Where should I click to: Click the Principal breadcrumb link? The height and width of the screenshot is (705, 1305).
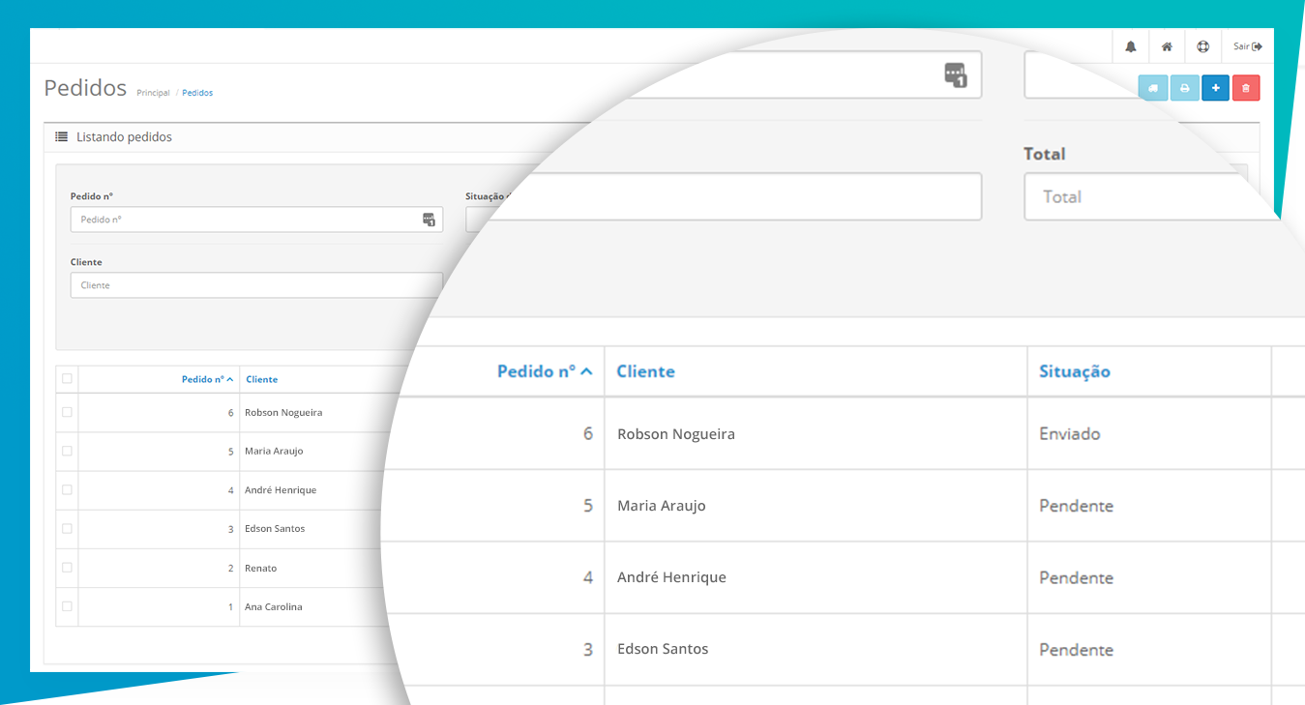pyautogui.click(x=153, y=93)
